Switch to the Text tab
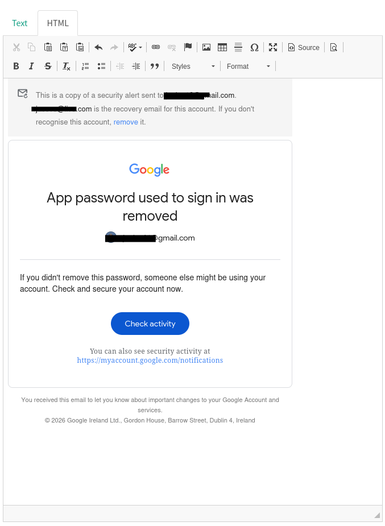The image size is (385, 526). coord(20,23)
